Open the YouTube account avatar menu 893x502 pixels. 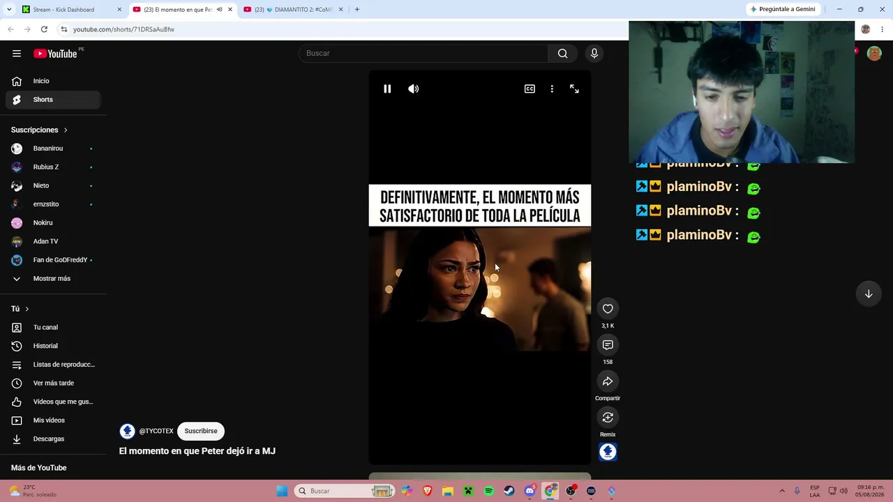pyautogui.click(x=874, y=54)
